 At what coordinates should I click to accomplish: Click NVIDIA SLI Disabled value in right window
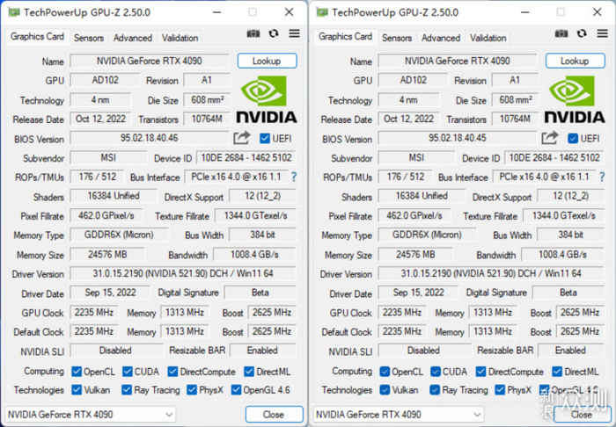click(x=425, y=351)
